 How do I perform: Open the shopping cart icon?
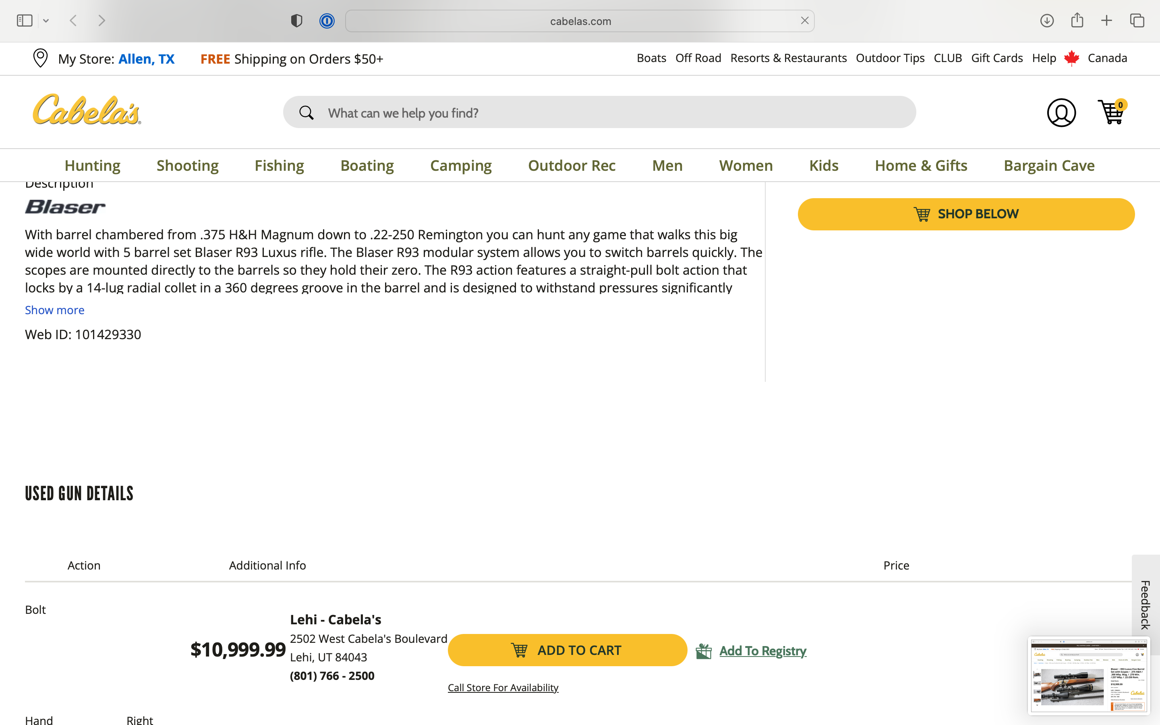(x=1112, y=112)
